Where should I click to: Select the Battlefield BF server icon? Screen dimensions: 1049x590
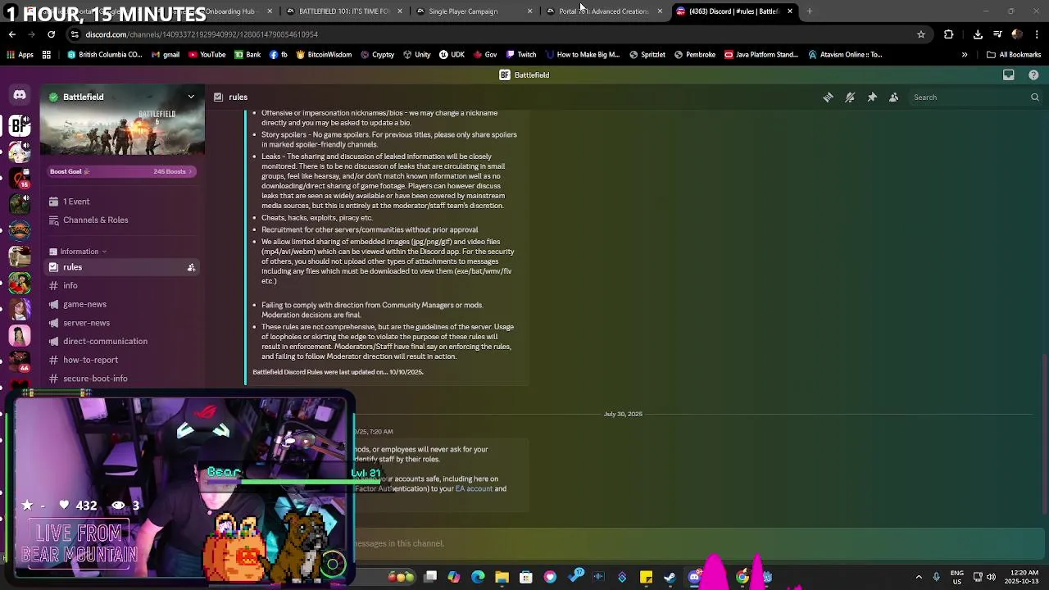click(x=20, y=125)
